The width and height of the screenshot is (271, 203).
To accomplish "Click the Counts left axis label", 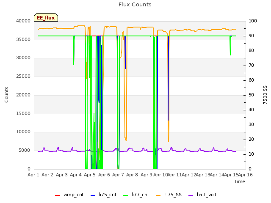I will click(x=6, y=95).
